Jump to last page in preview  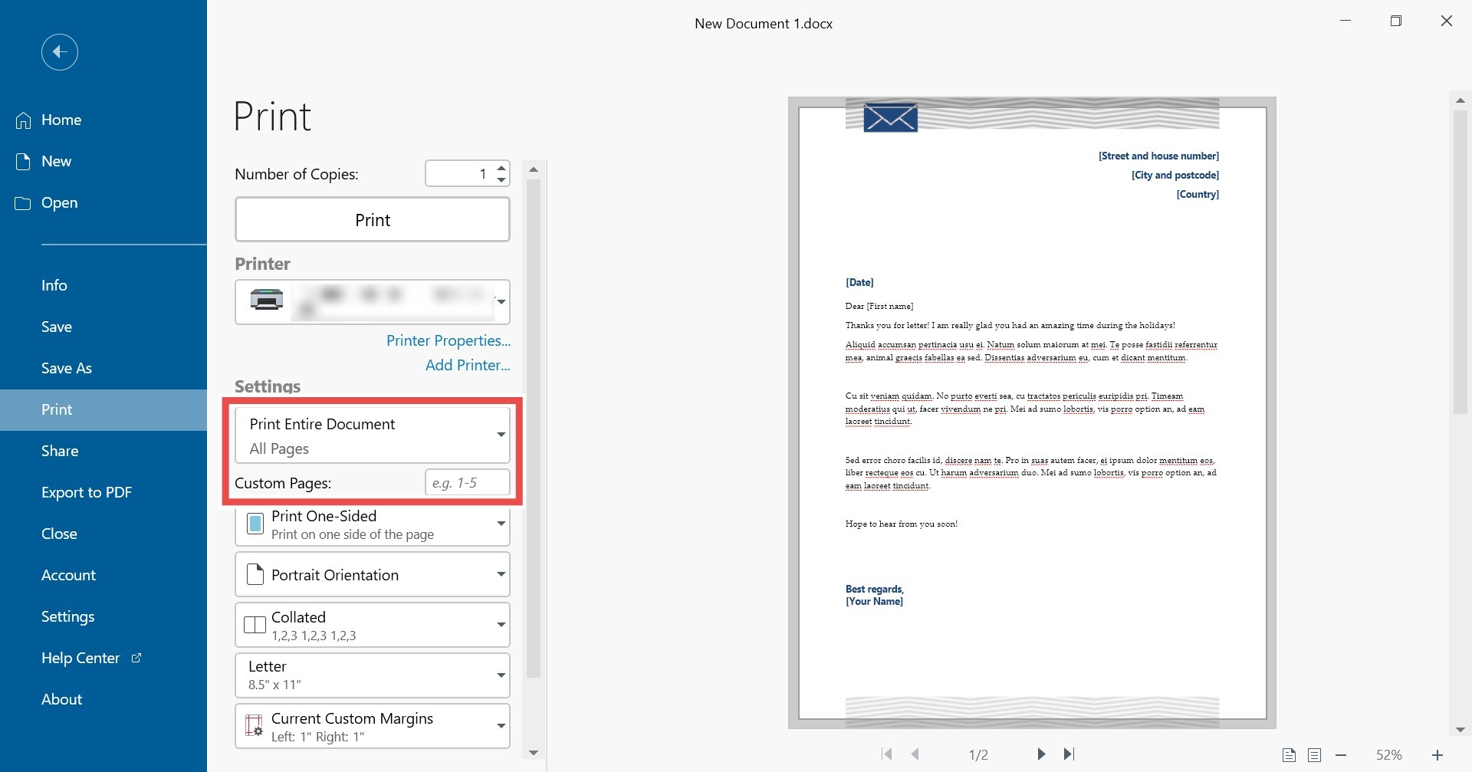[x=1069, y=754]
